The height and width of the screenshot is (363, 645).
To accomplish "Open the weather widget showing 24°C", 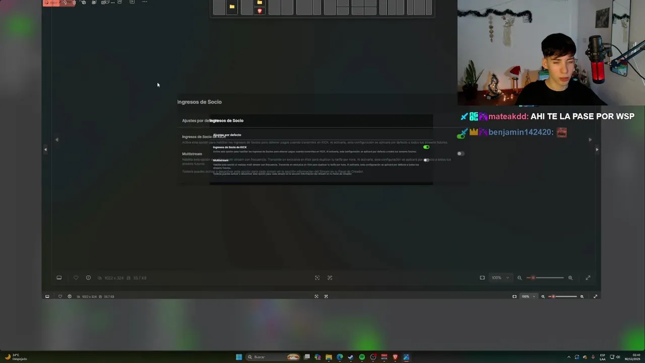I will (x=16, y=357).
